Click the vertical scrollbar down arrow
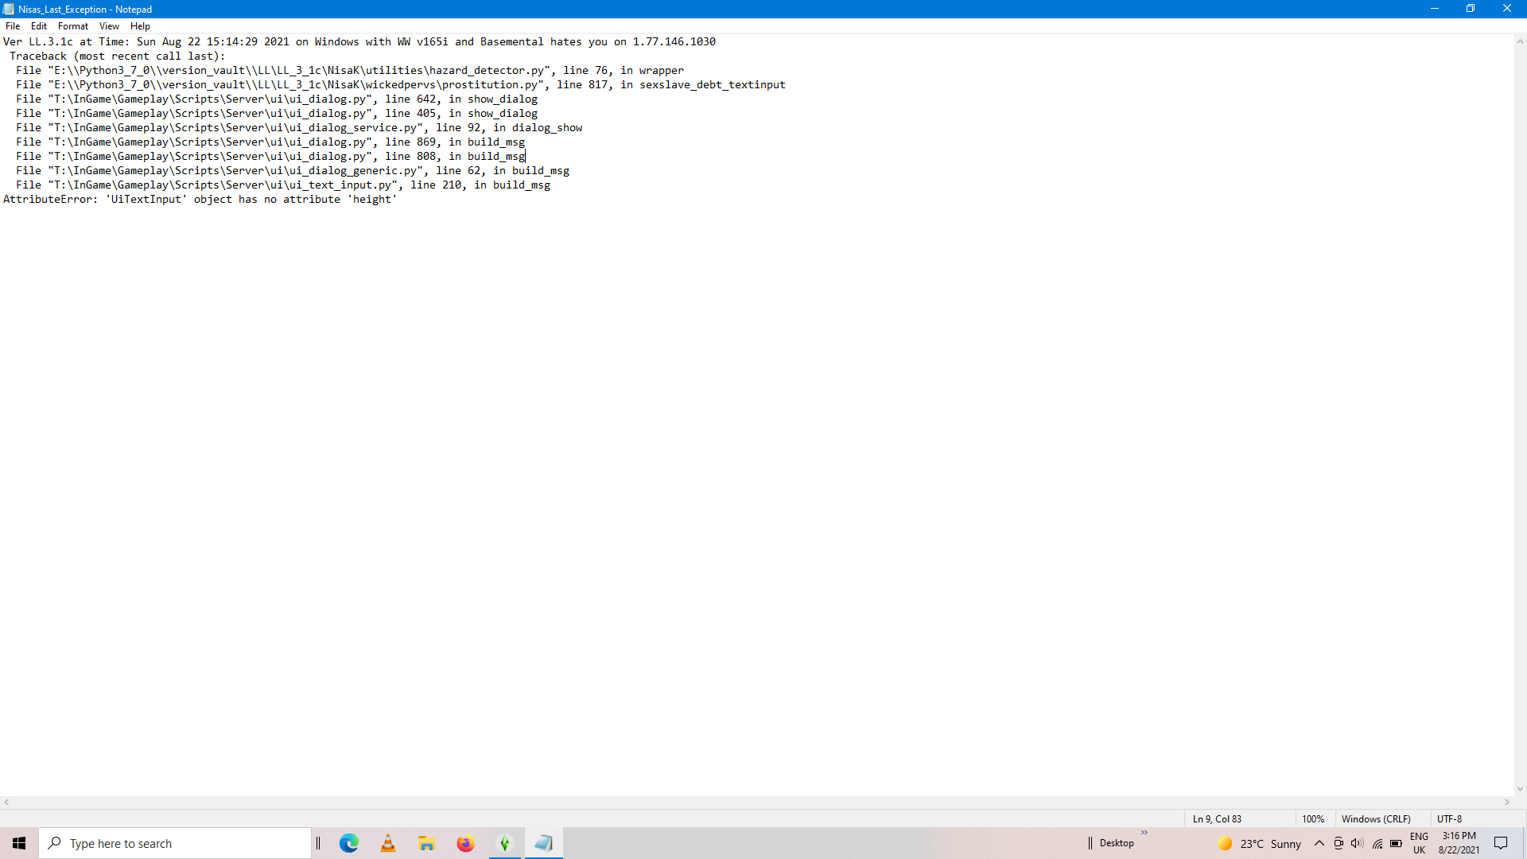The image size is (1527, 859). coord(1520,789)
